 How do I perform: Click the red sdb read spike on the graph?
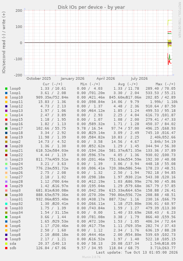168,62
